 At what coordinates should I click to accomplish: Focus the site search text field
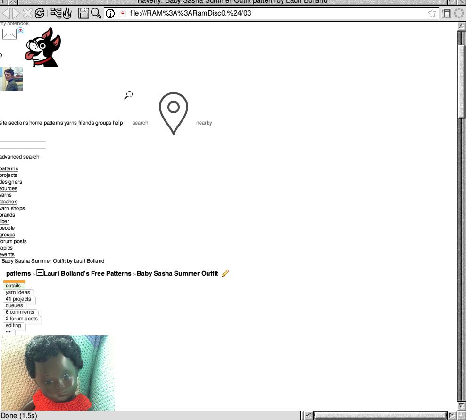point(23,145)
